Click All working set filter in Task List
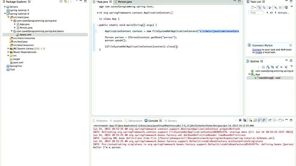This screenshot has width=296, height=166. pos(271,12)
